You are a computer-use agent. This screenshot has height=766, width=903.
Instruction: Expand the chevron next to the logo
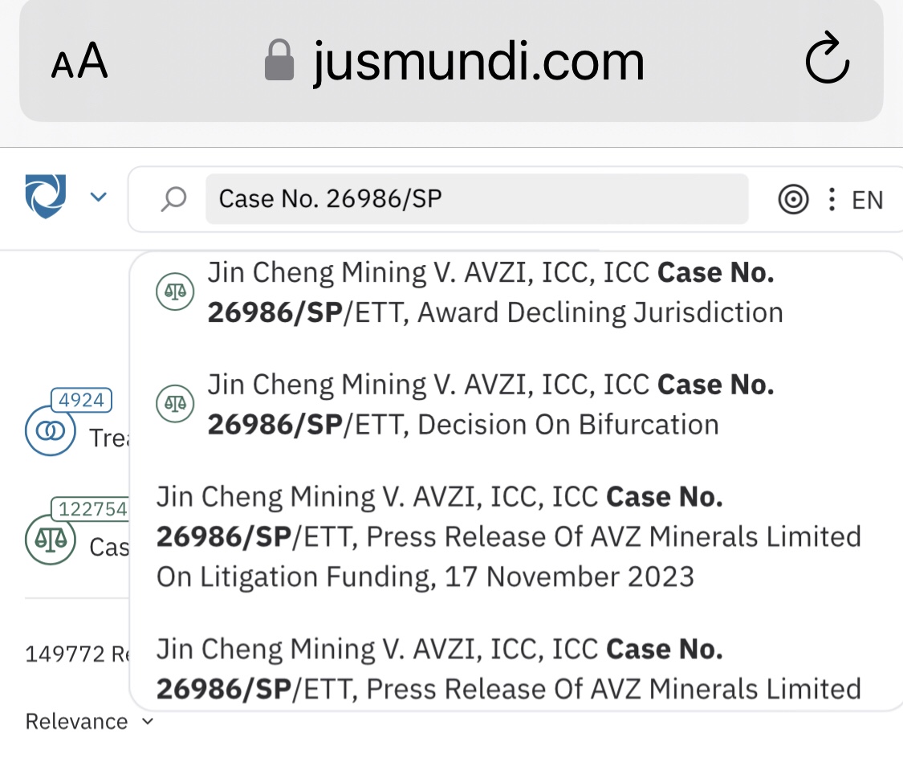(98, 197)
